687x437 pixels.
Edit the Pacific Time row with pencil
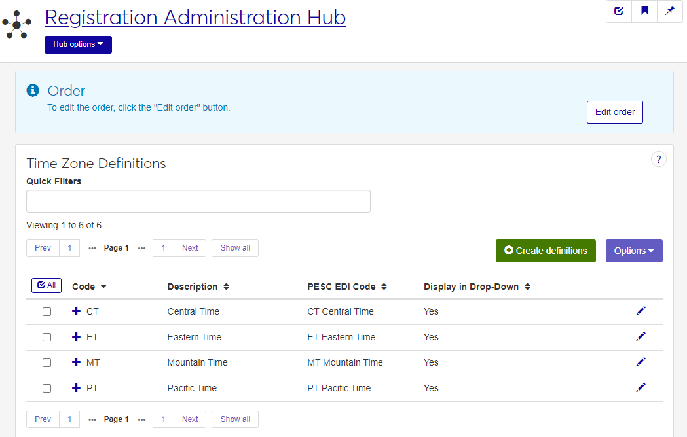click(x=641, y=388)
